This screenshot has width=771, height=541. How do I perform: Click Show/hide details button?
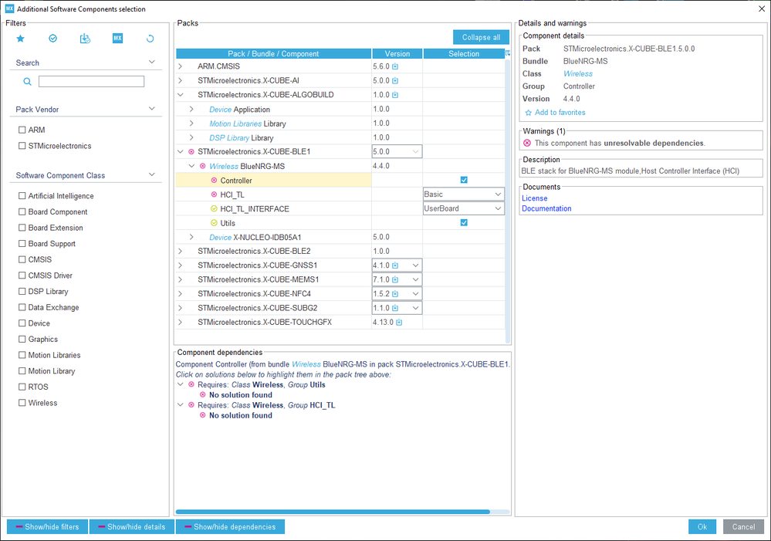(132, 527)
